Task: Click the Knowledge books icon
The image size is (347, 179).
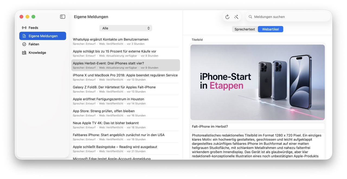Action: (24, 53)
